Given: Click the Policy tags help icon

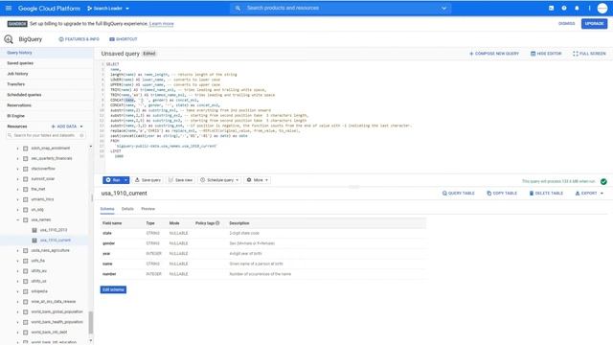Looking at the screenshot, I should (x=217, y=223).
